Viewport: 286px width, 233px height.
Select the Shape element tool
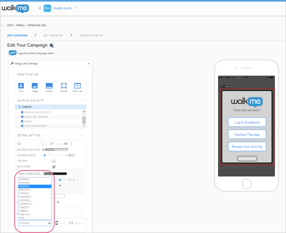64,87
